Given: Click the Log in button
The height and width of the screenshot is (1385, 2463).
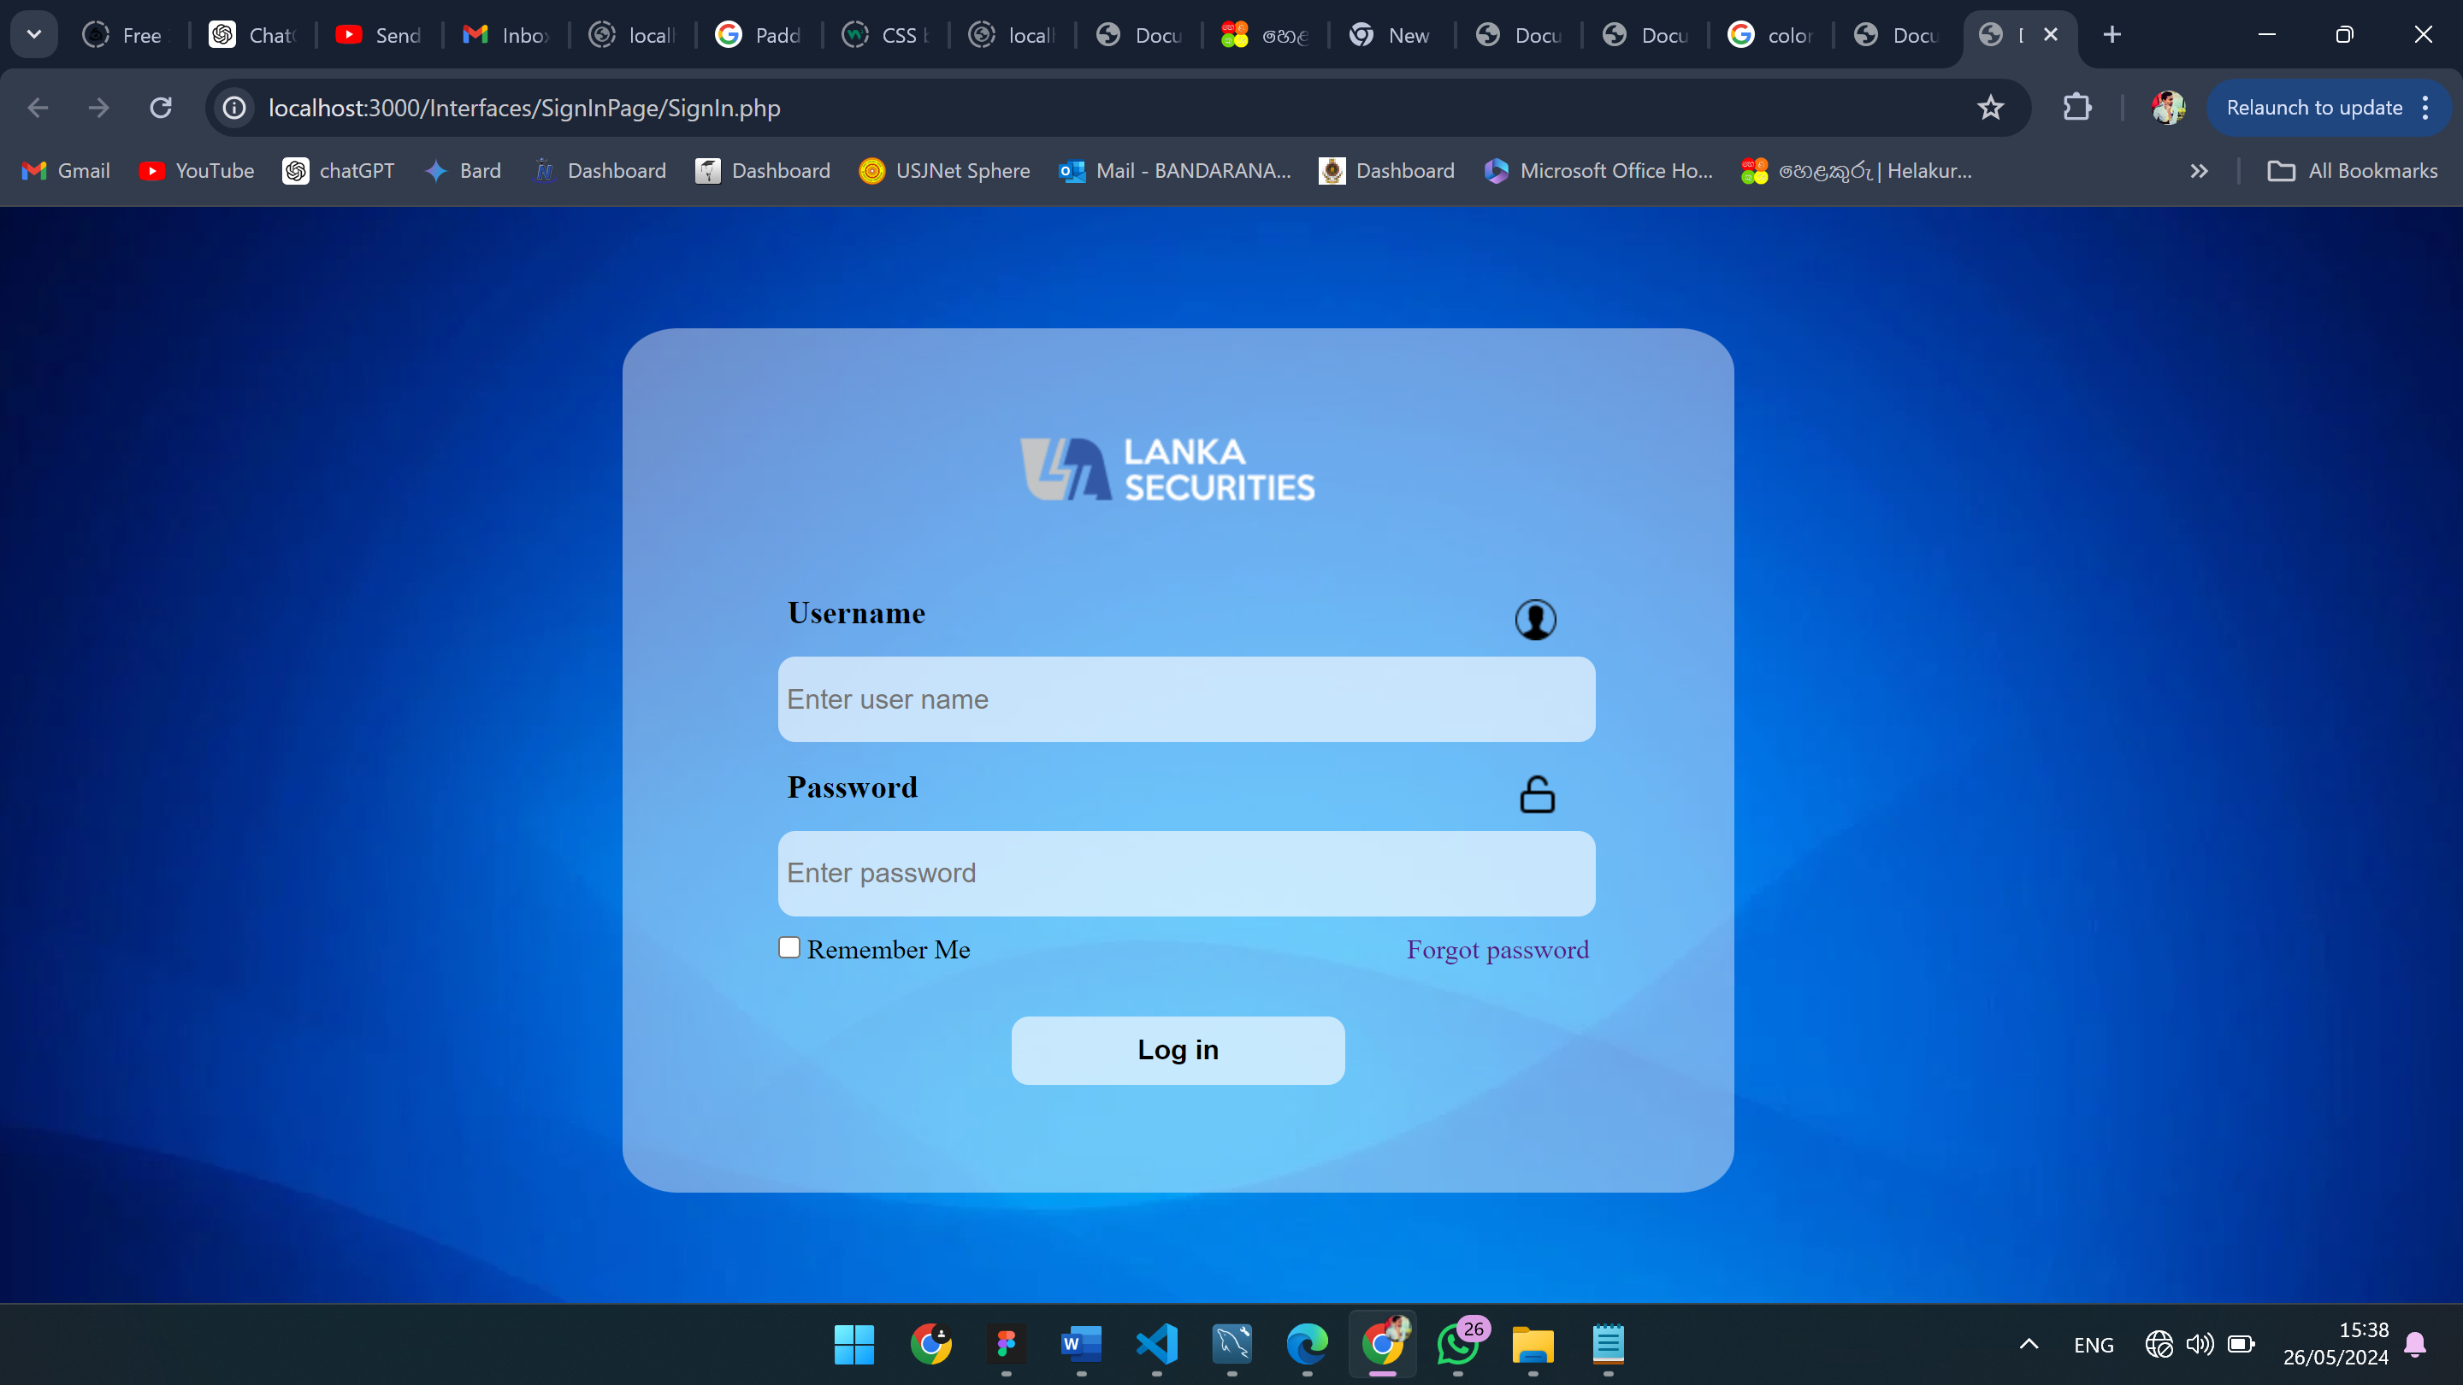Looking at the screenshot, I should click(1179, 1050).
